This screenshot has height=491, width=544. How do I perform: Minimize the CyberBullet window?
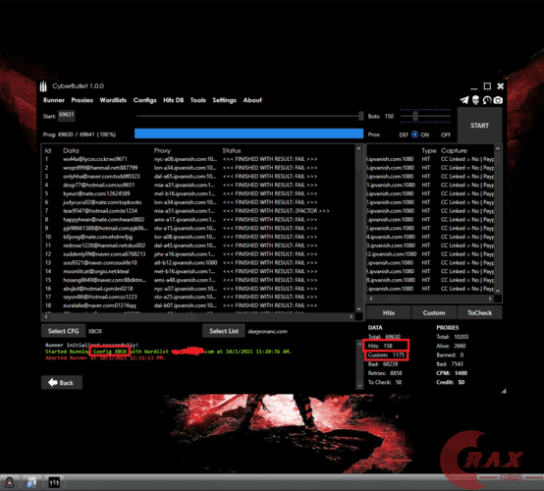pos(474,88)
